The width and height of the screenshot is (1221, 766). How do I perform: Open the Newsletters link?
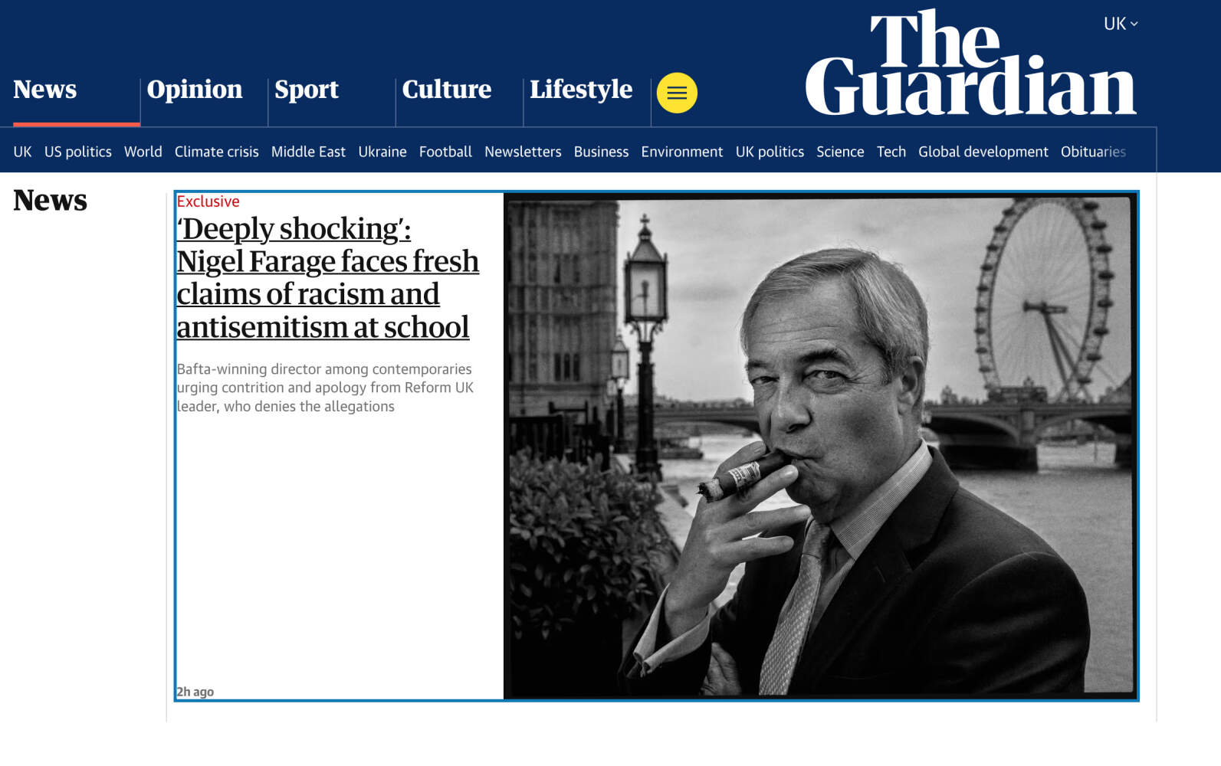click(523, 152)
